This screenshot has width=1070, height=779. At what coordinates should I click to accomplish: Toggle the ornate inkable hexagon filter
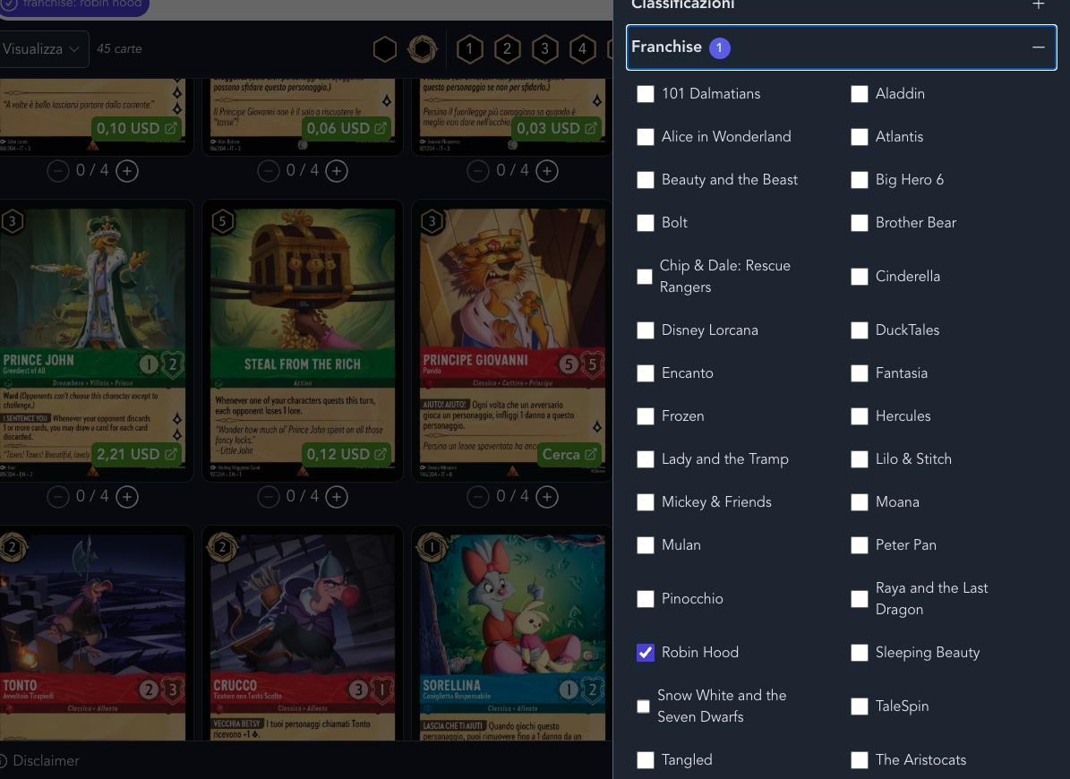pyautogui.click(x=423, y=49)
